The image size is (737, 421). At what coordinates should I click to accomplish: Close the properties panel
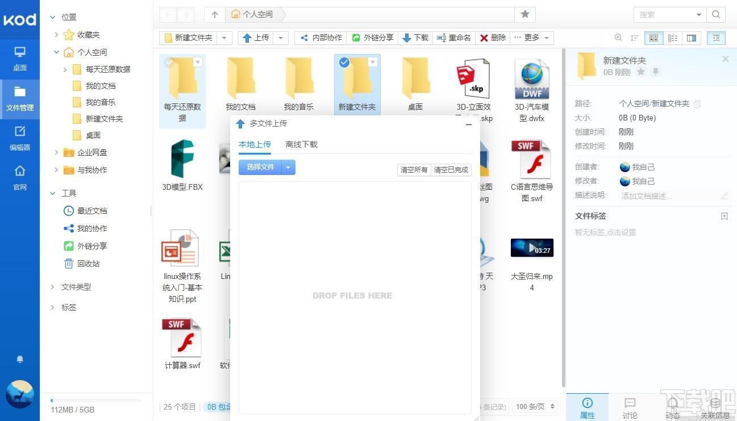tap(725, 59)
